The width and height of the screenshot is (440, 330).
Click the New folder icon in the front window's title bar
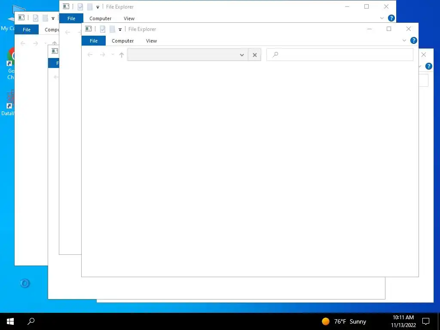[x=112, y=29]
